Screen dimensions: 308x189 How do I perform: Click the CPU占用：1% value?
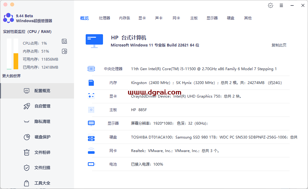point(35,43)
